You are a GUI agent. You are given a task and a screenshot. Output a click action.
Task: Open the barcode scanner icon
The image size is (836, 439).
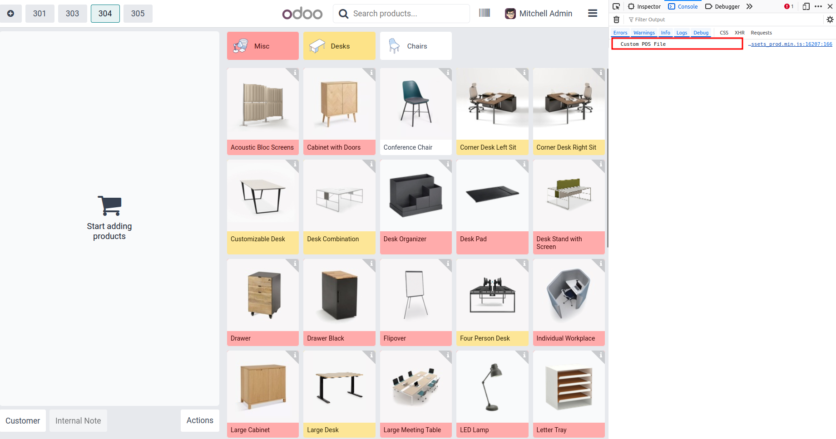485,13
